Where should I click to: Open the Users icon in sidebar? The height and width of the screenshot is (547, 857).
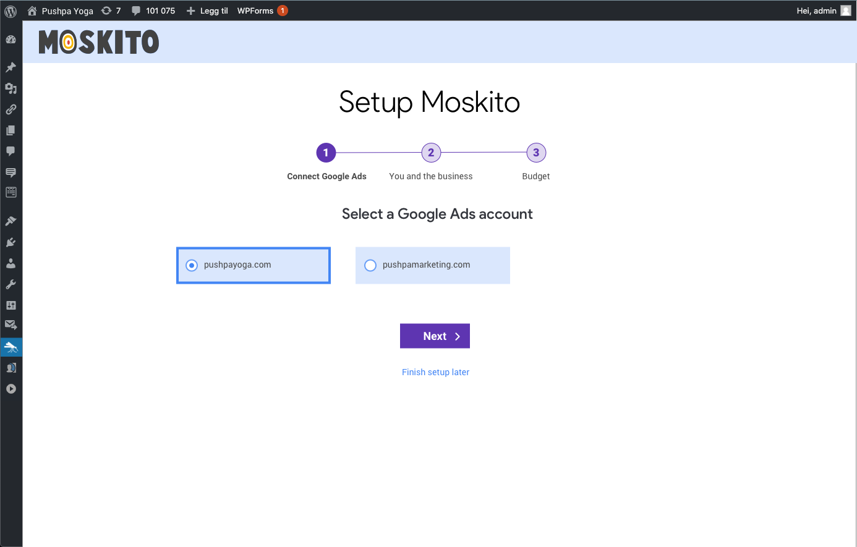point(11,263)
